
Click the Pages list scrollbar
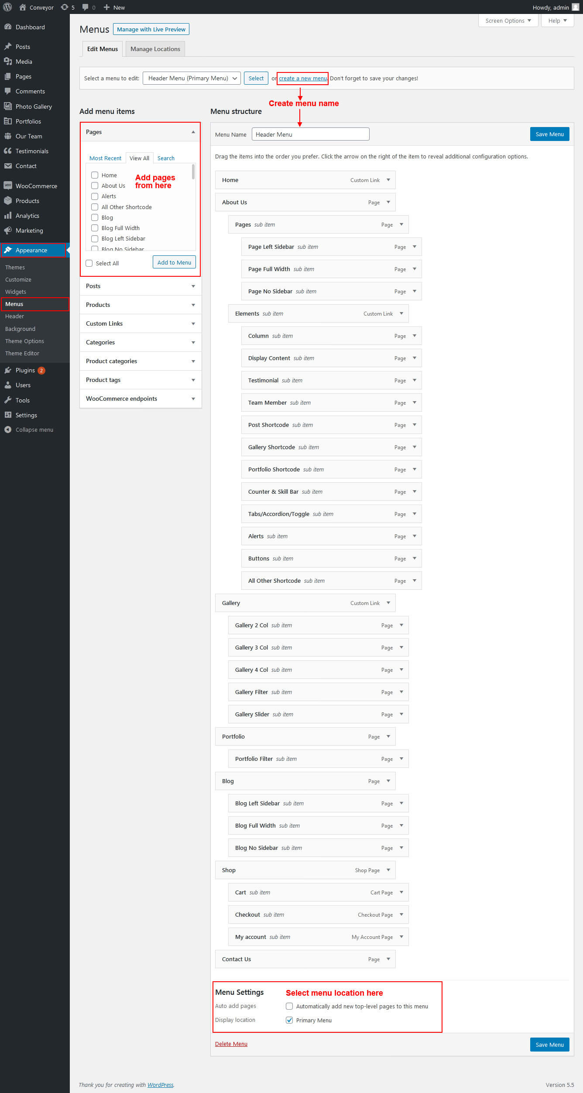coord(193,172)
